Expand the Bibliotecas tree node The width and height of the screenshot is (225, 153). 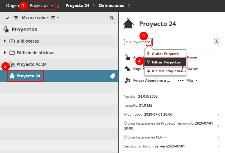(5, 41)
